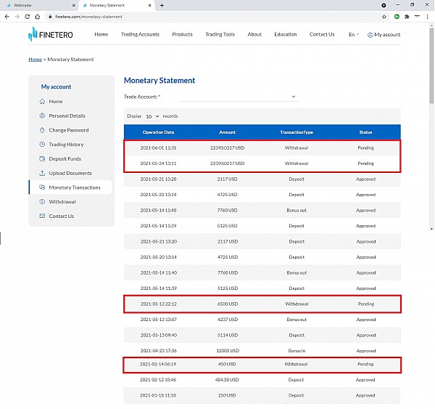This screenshot has width=435, height=409.
Task: Open Deposit Funds in sidebar
Action: [65, 159]
